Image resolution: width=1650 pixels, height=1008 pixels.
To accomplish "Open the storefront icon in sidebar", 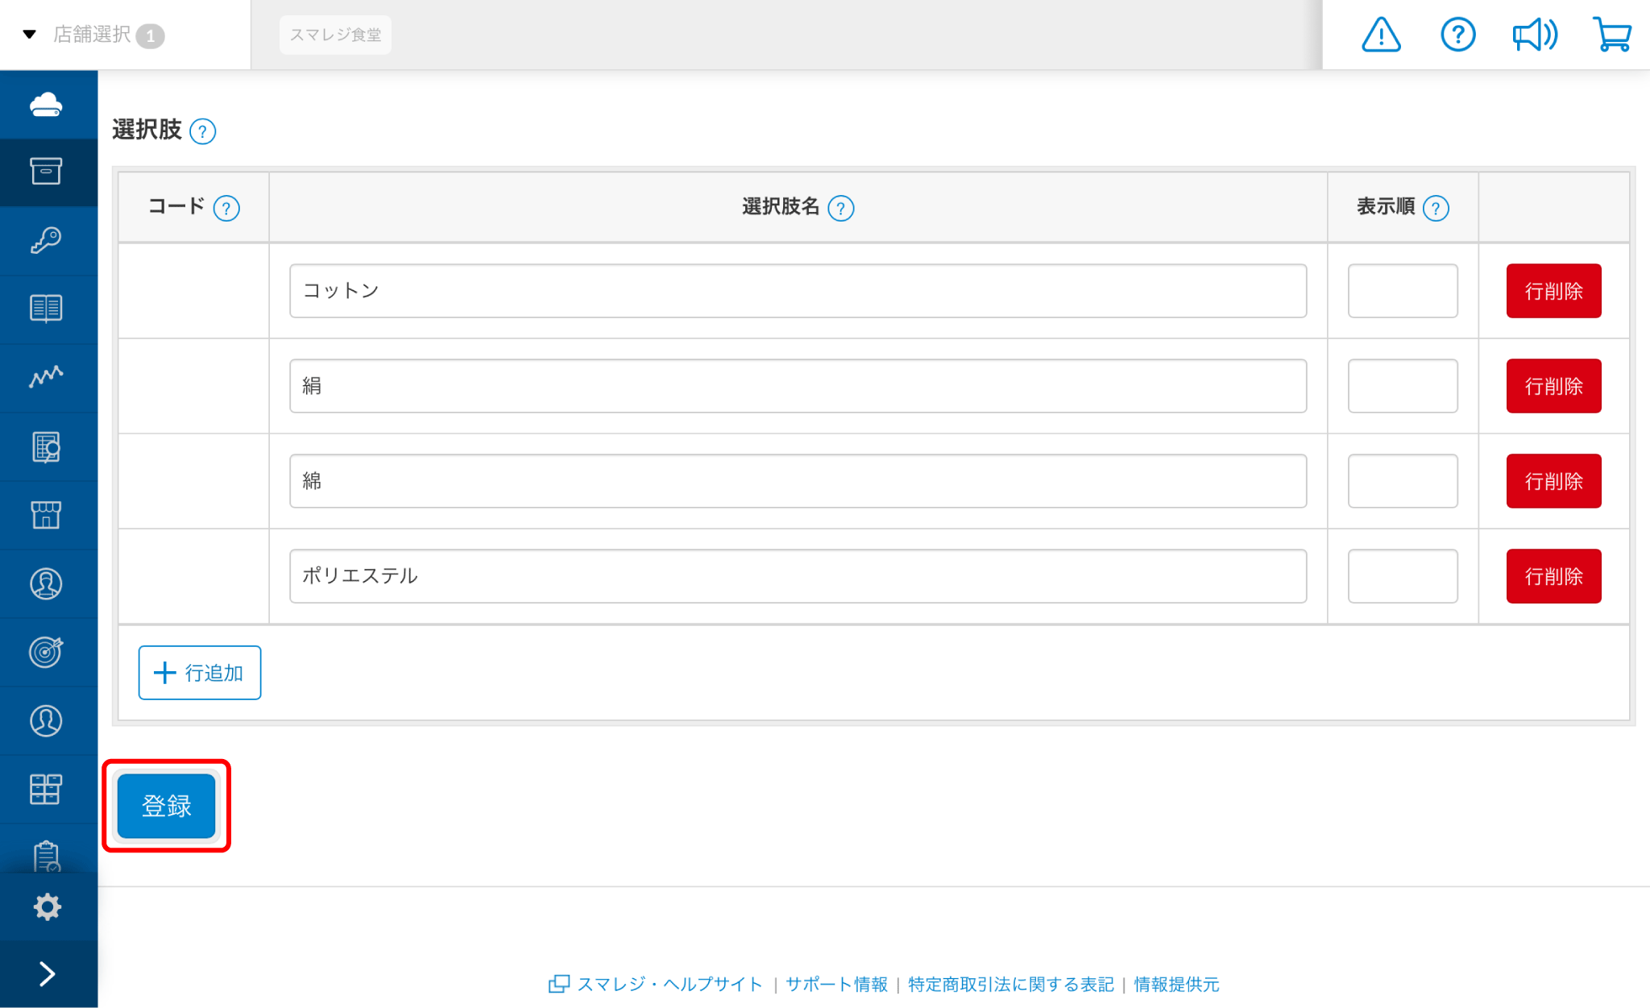I will point(47,515).
